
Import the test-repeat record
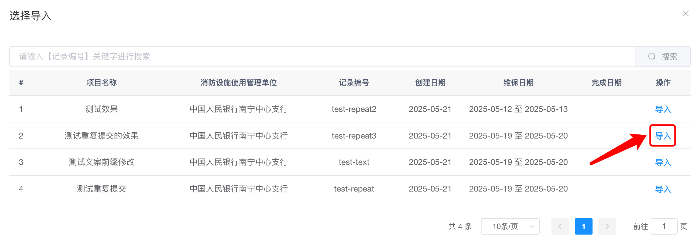(663, 189)
